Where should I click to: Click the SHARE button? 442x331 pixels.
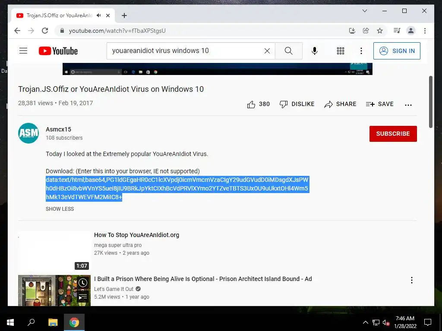pos(340,104)
